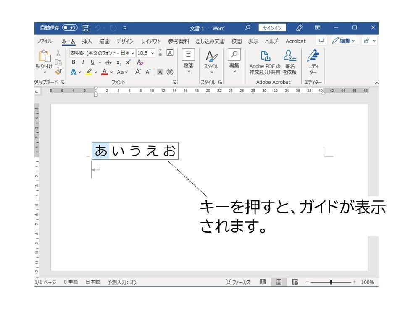
Task: Click the サインイン sign-in button
Action: point(272,28)
